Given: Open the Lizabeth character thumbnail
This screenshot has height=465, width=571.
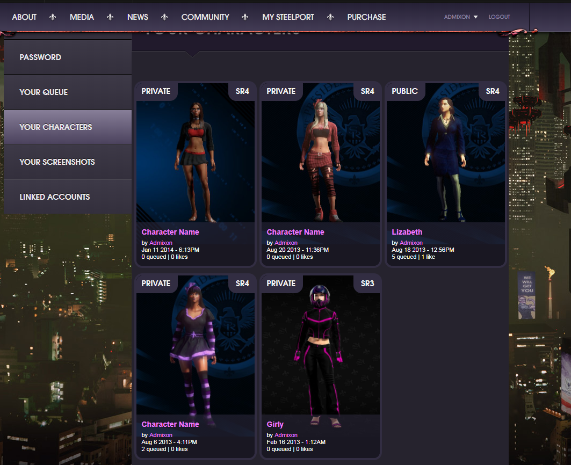Looking at the screenshot, I should click(446, 153).
